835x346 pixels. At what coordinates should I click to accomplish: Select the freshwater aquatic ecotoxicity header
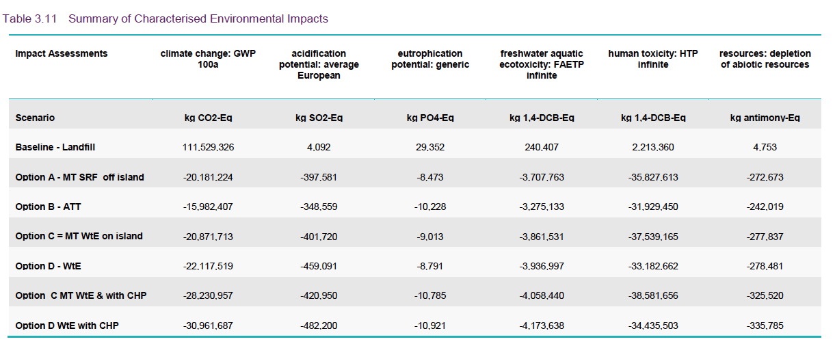coord(542,64)
